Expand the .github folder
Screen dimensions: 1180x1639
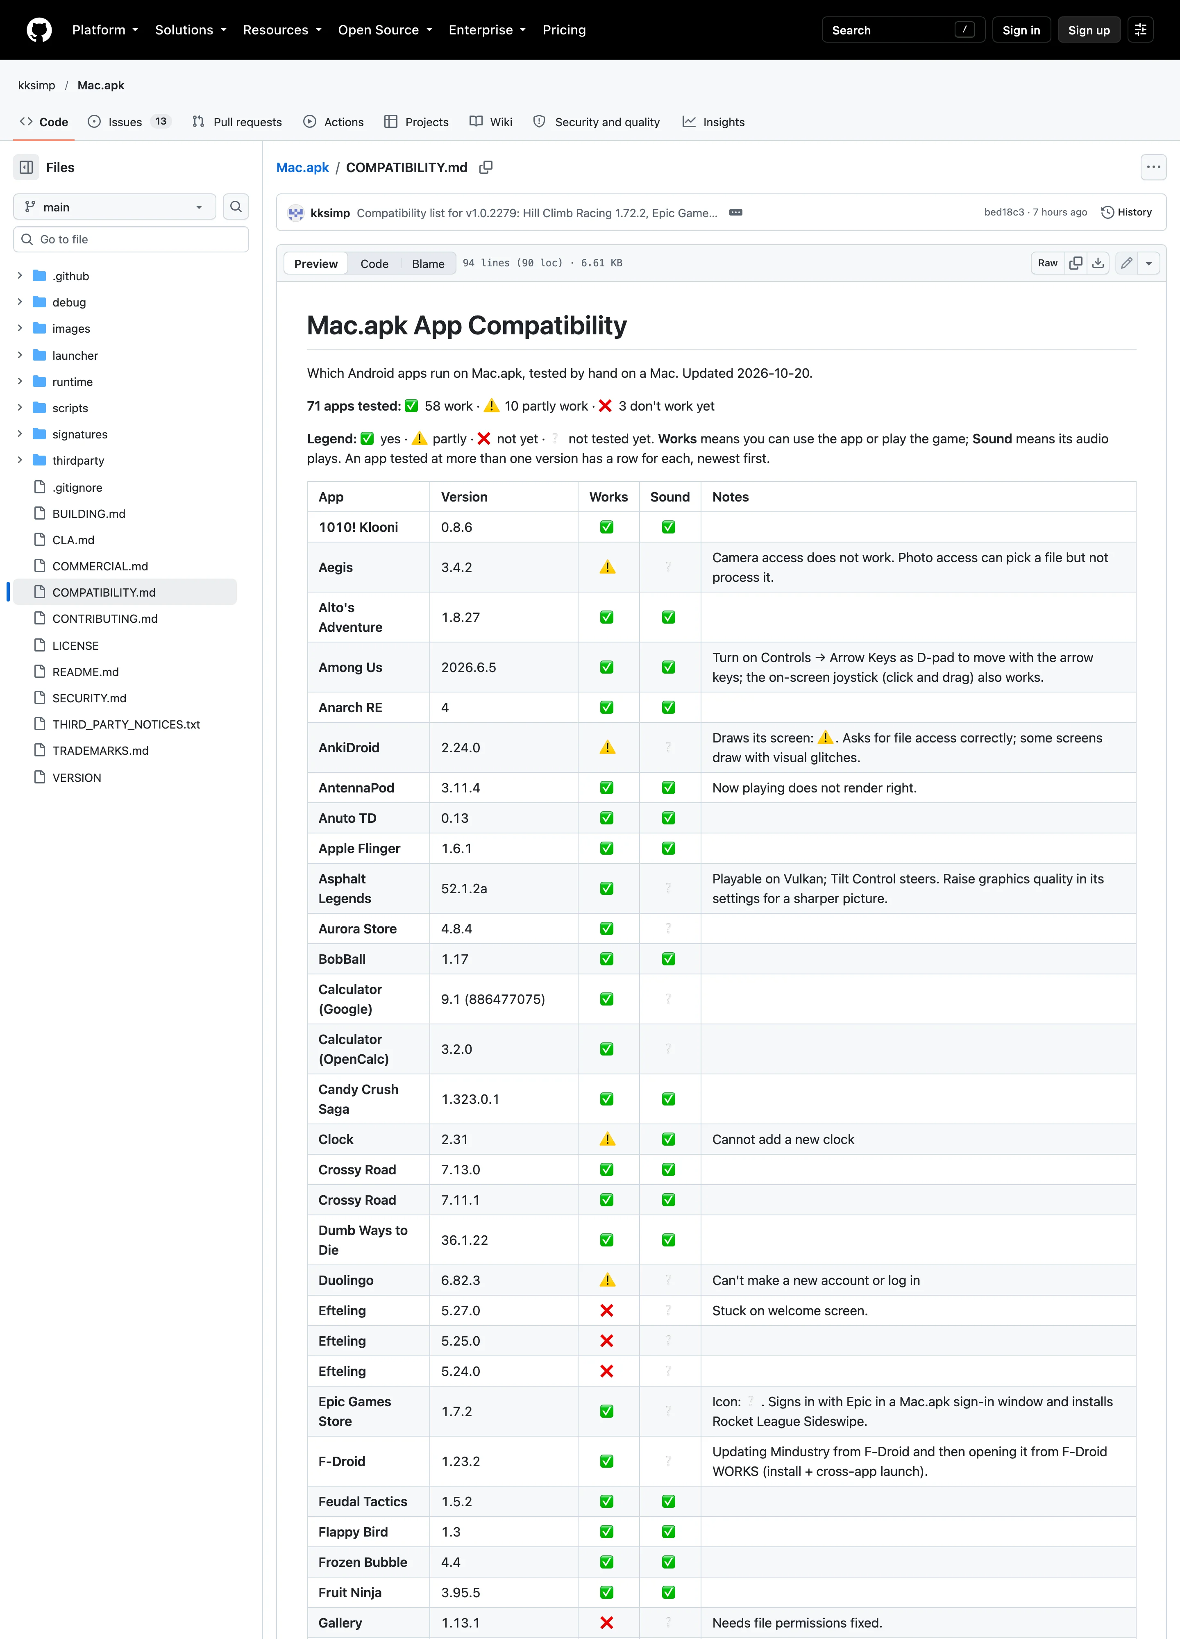[x=20, y=276]
